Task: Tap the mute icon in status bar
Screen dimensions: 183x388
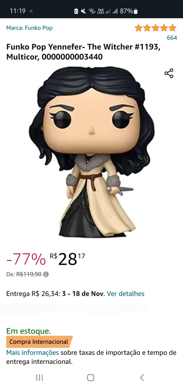Action: click(x=83, y=11)
